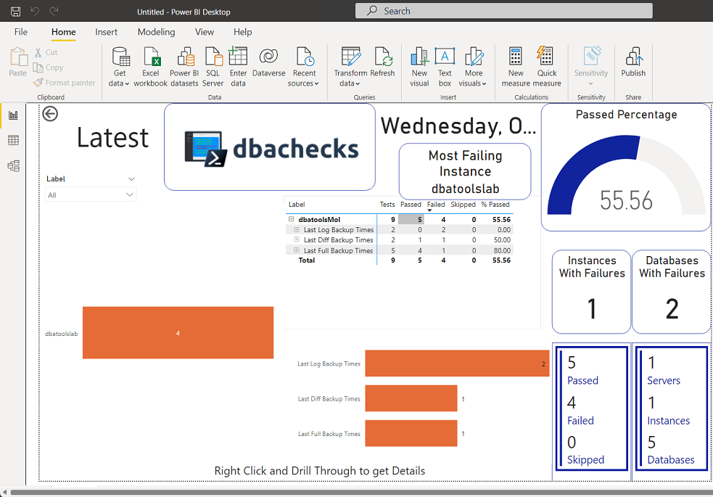Open Power BI datasets
Screen dimensions: 713x497
(x=185, y=67)
